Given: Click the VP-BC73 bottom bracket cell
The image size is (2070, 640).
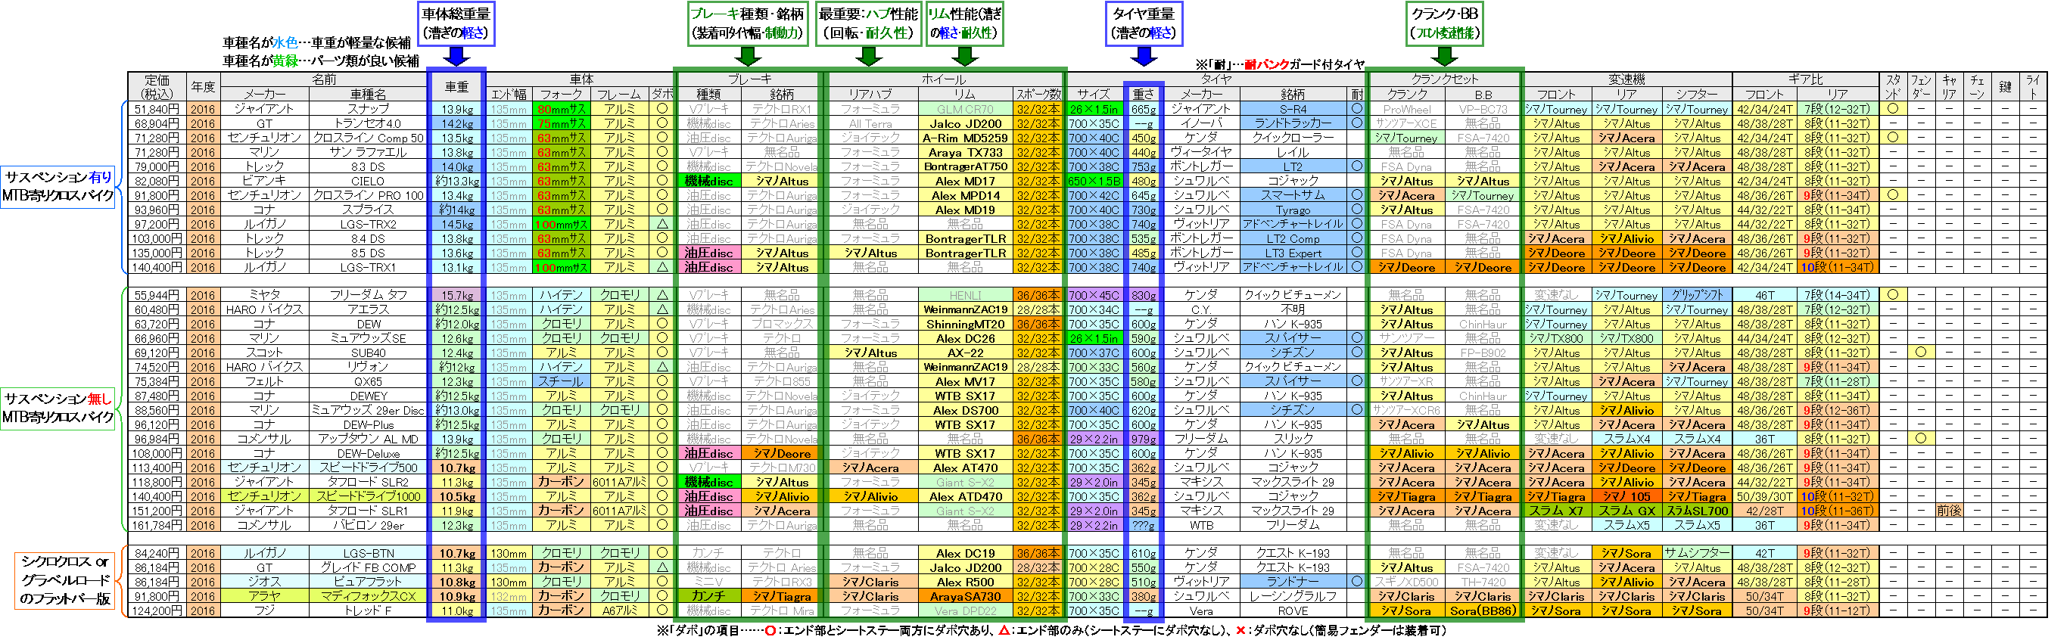Looking at the screenshot, I should (1483, 109).
